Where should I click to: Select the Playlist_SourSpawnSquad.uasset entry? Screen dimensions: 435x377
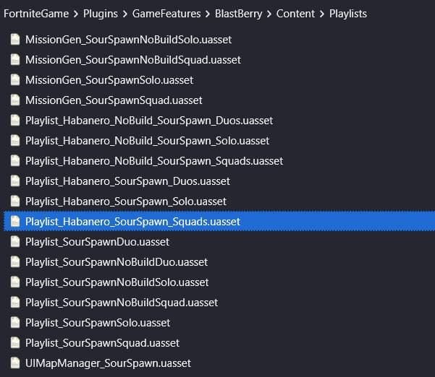click(102, 343)
